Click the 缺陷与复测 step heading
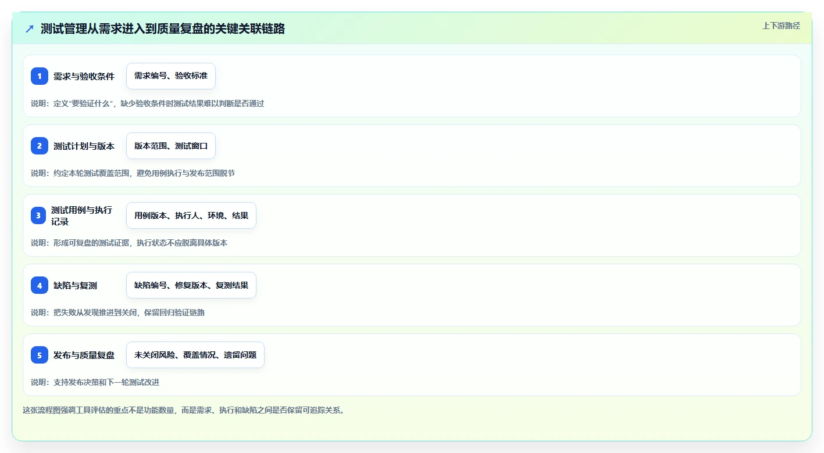Image resolution: width=824 pixels, height=453 pixels. (75, 285)
